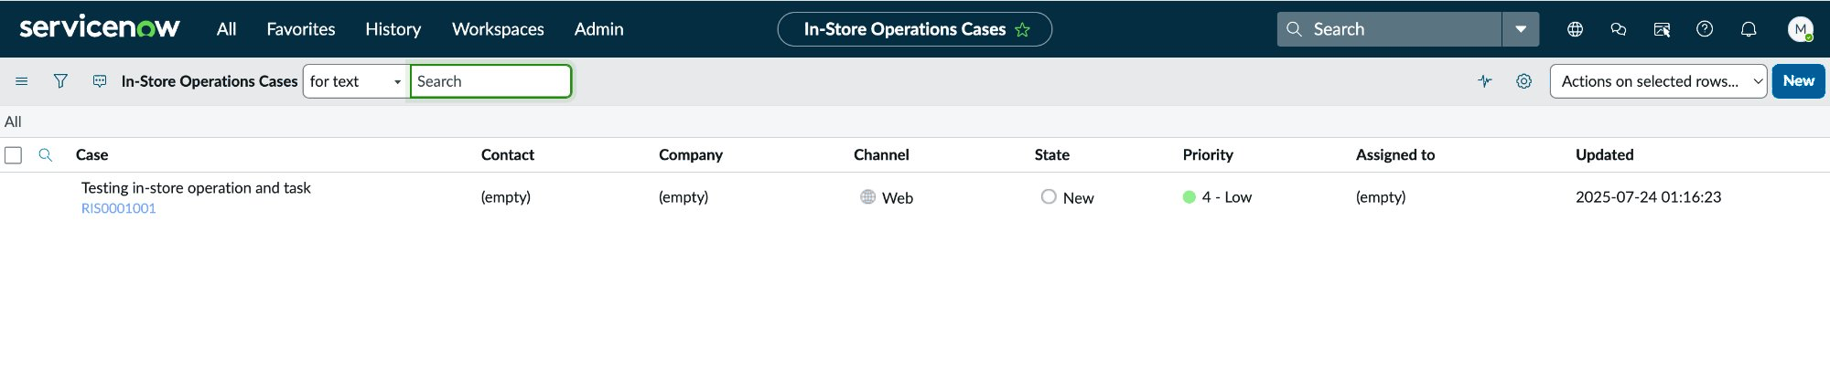The image size is (1830, 390).
Task: Open the user profile avatar menu
Action: coord(1801,29)
